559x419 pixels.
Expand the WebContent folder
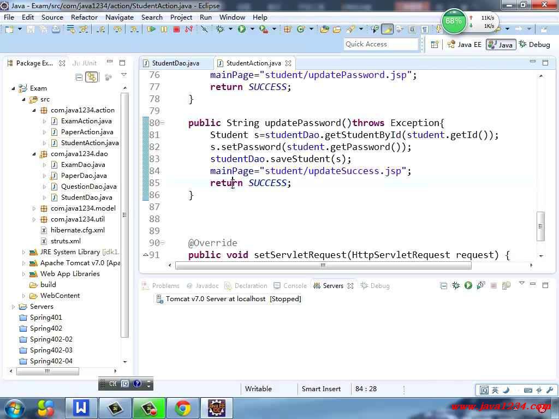pyautogui.click(x=23, y=296)
